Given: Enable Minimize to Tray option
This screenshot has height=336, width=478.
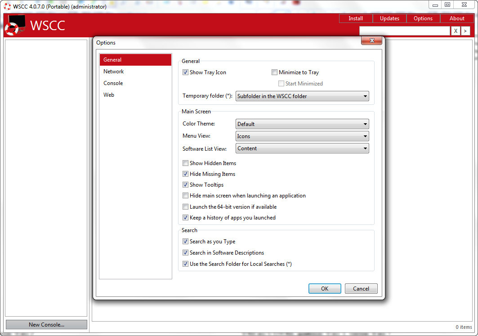Looking at the screenshot, I should (x=274, y=72).
